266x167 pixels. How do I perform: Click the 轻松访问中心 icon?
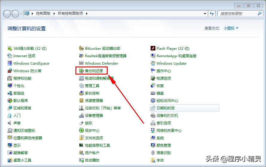153,100
